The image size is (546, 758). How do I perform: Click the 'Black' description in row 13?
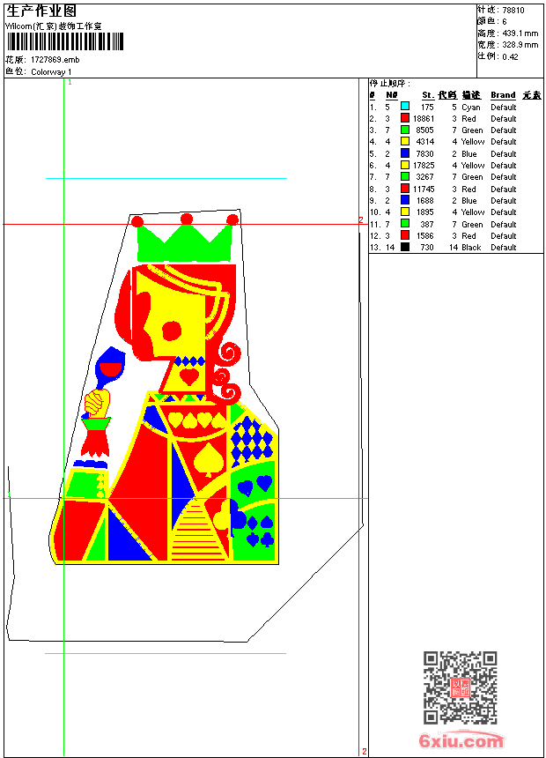[471, 248]
